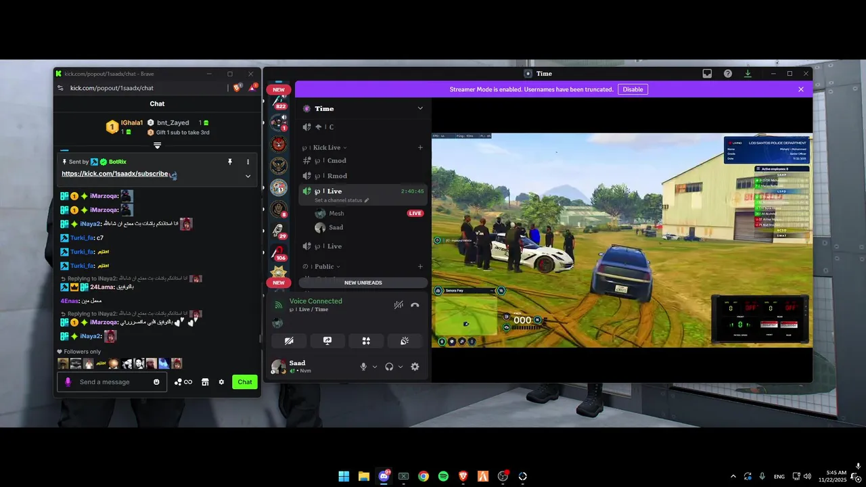Screen dimensions: 866x487
Task: Toggle noise suppression in voice panel
Action: [x=398, y=305]
